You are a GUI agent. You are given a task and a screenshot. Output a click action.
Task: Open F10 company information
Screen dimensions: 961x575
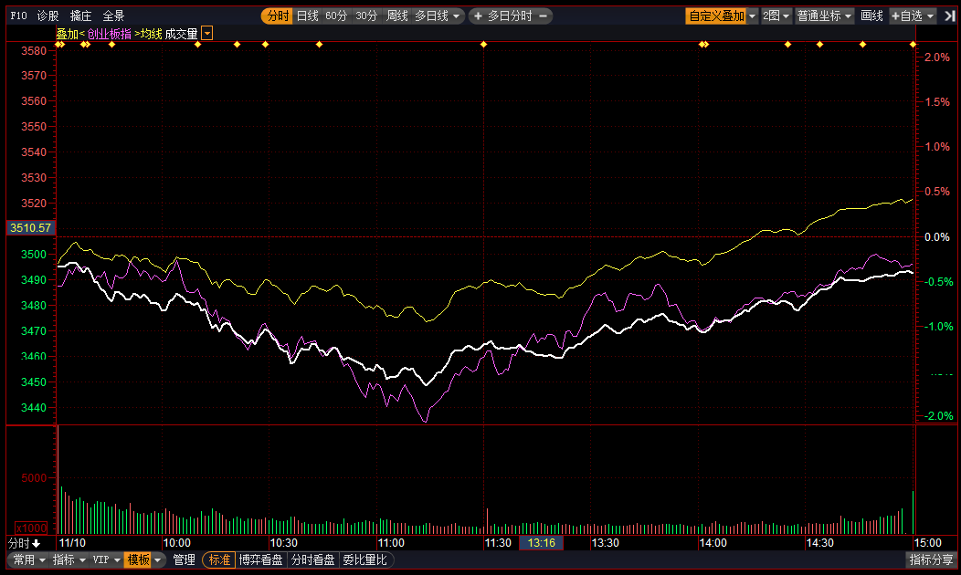coord(18,16)
